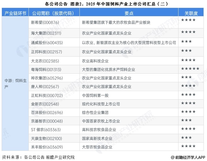Image resolution: width=207 pixels, height=161 pixels.
Task: Select the 禾丰股份(603609) cell
Action: pos(54,147)
